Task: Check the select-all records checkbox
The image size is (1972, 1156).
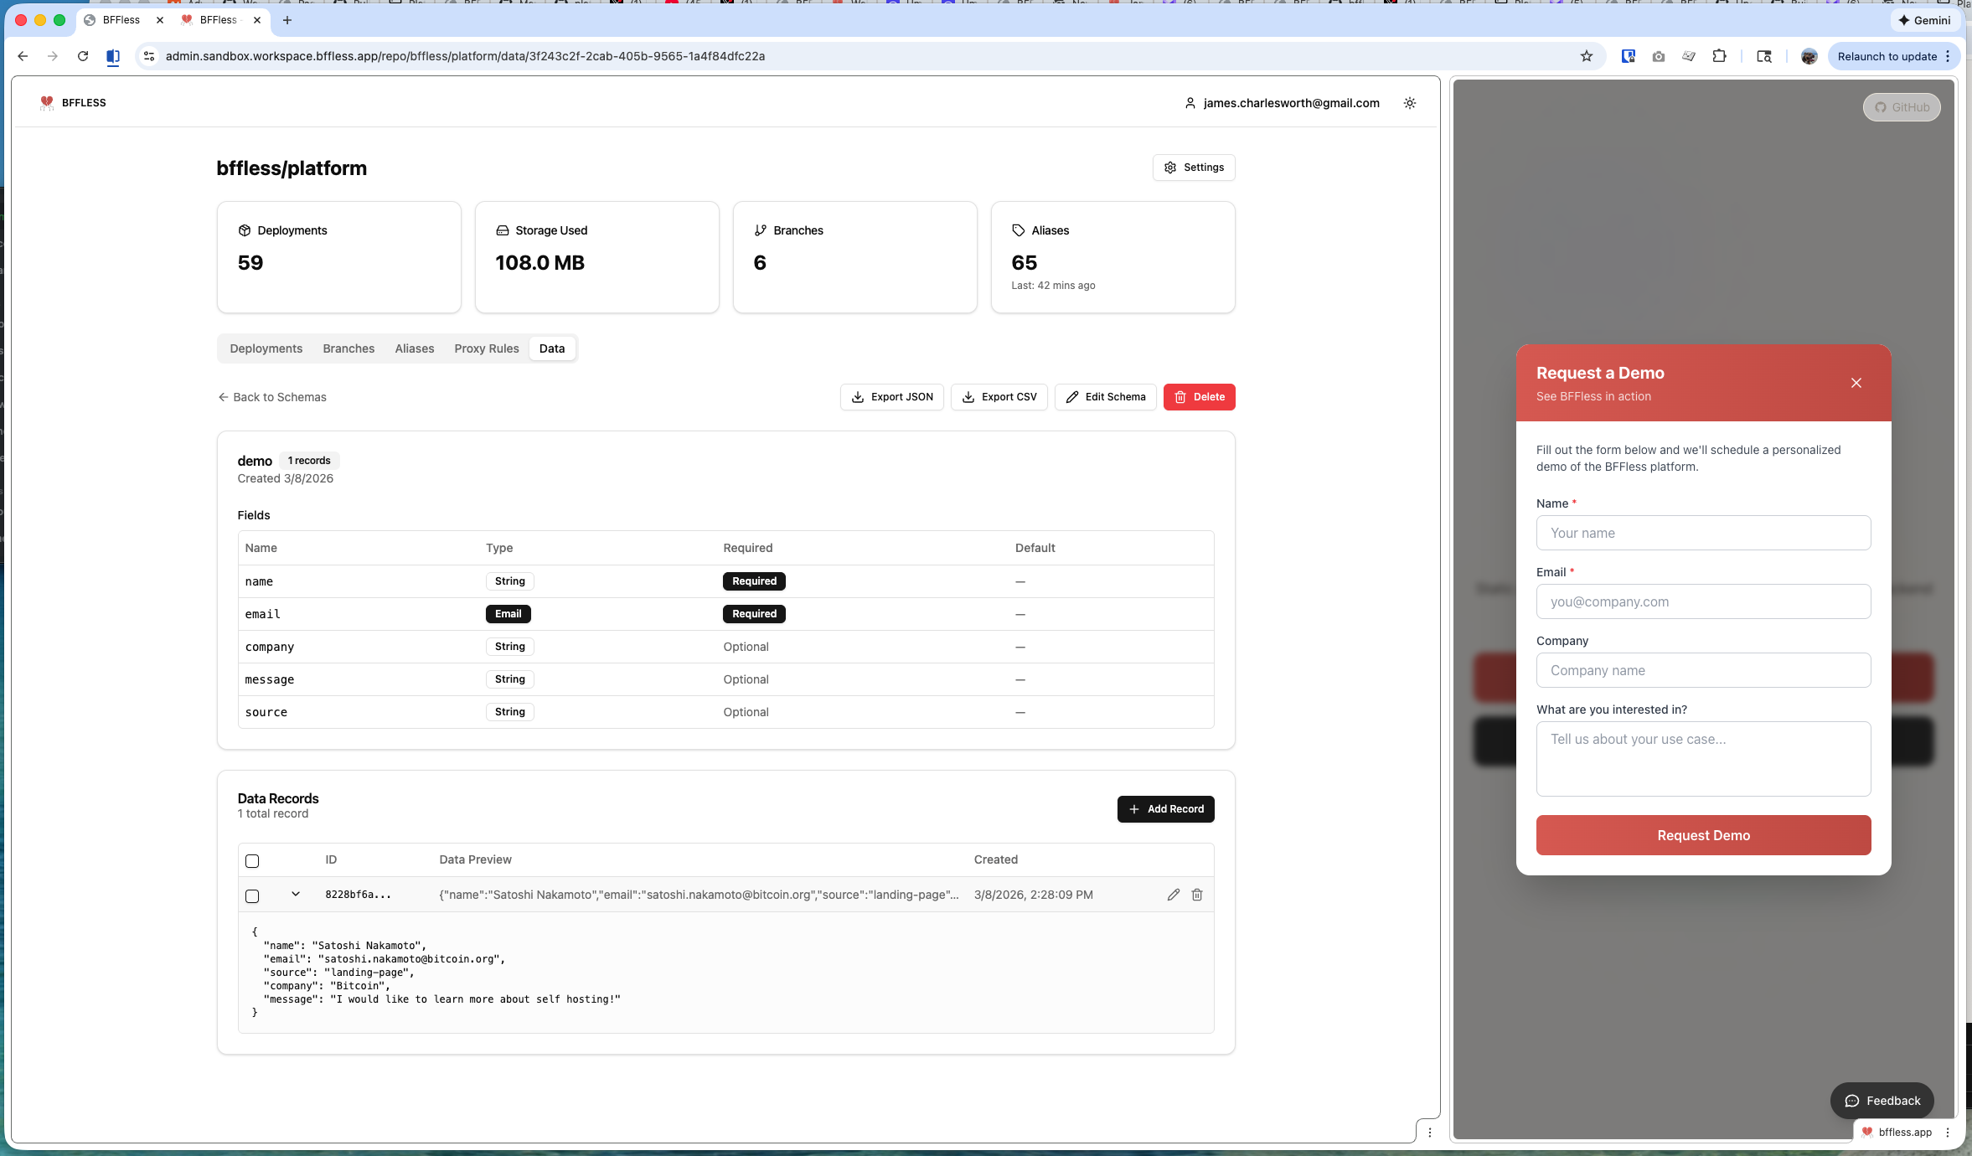Action: tap(252, 861)
